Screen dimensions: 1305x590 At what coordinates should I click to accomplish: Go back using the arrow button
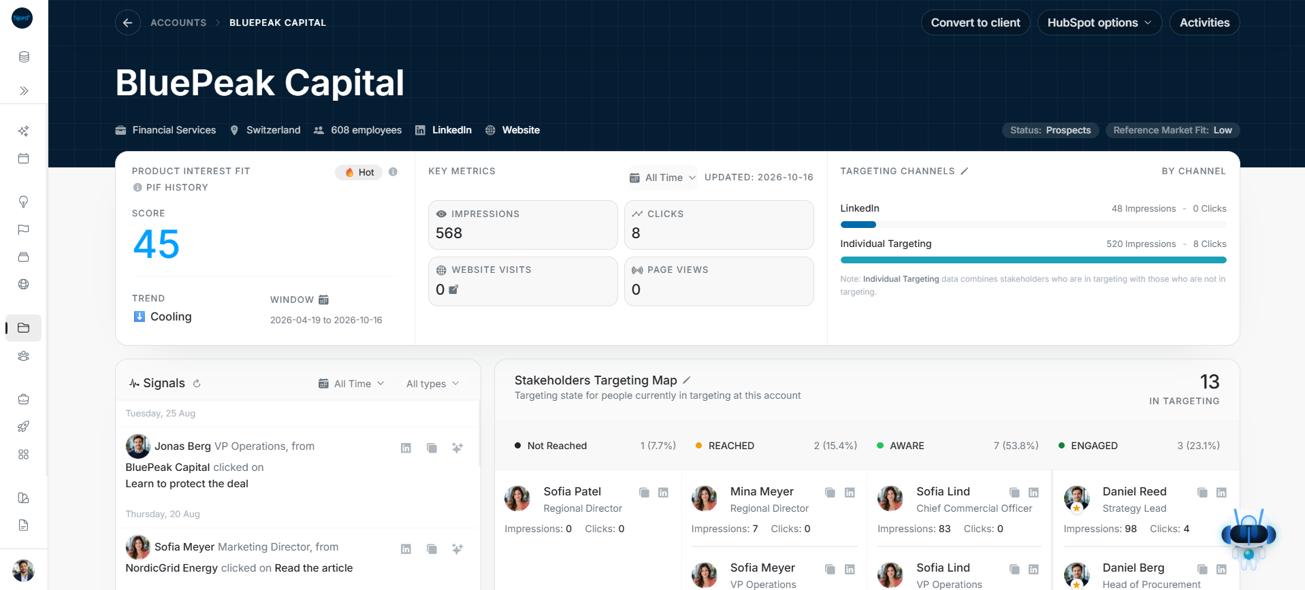tap(127, 22)
